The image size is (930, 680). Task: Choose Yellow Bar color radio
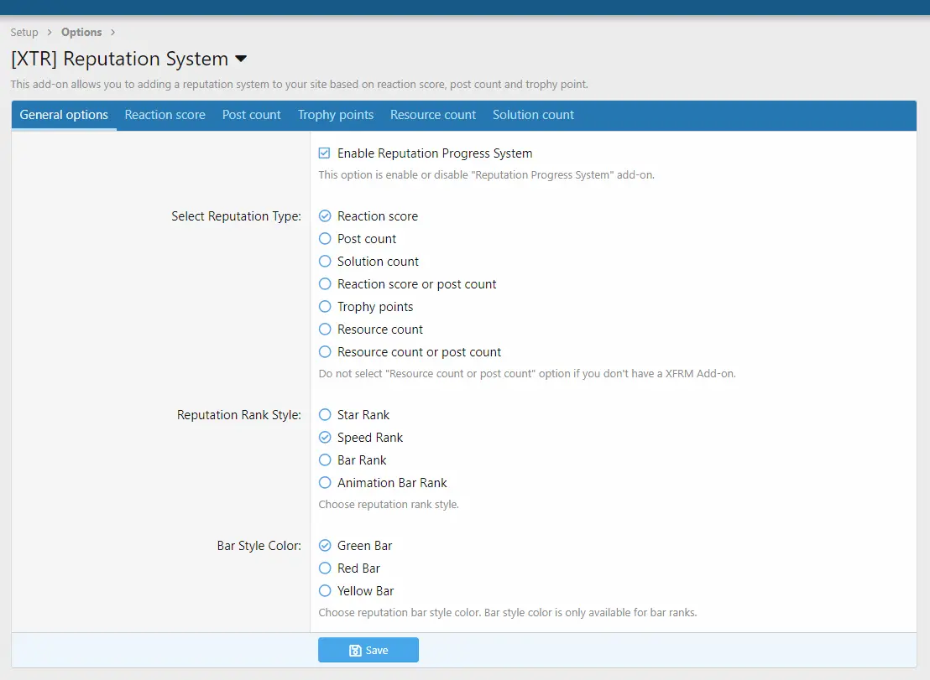[x=325, y=591]
